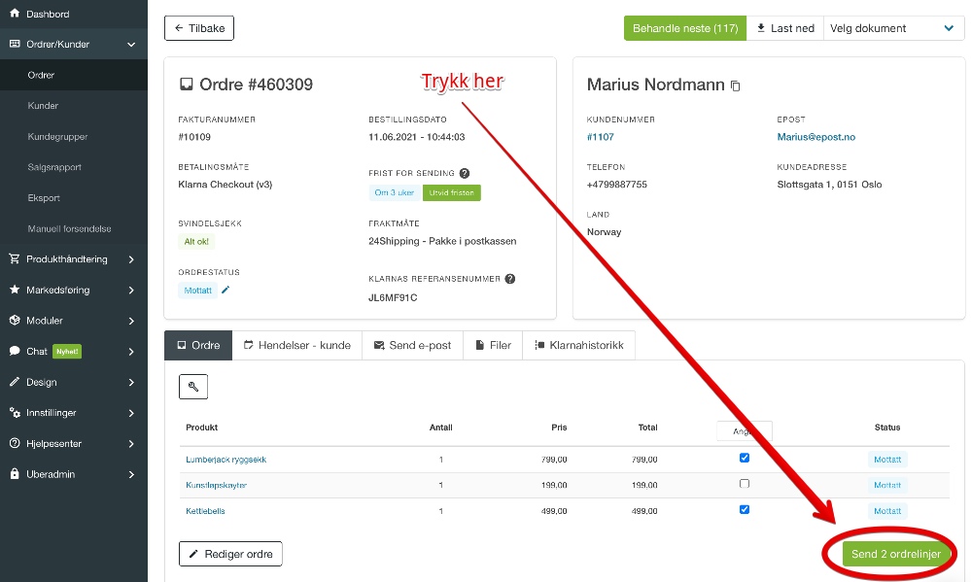Switch to the Hendelser - kunde tab

297,346
